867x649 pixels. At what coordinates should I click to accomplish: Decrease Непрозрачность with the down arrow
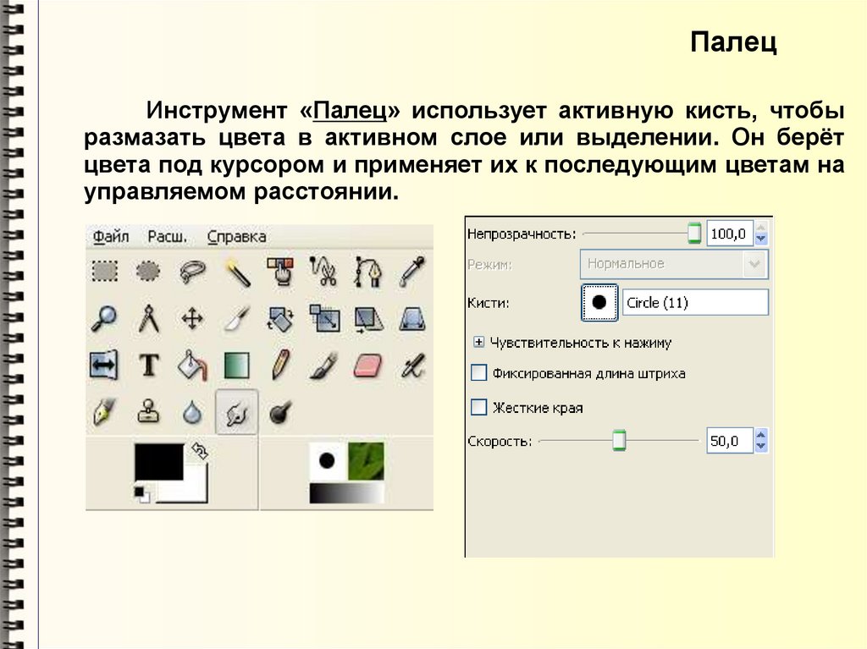pyautogui.click(x=761, y=239)
